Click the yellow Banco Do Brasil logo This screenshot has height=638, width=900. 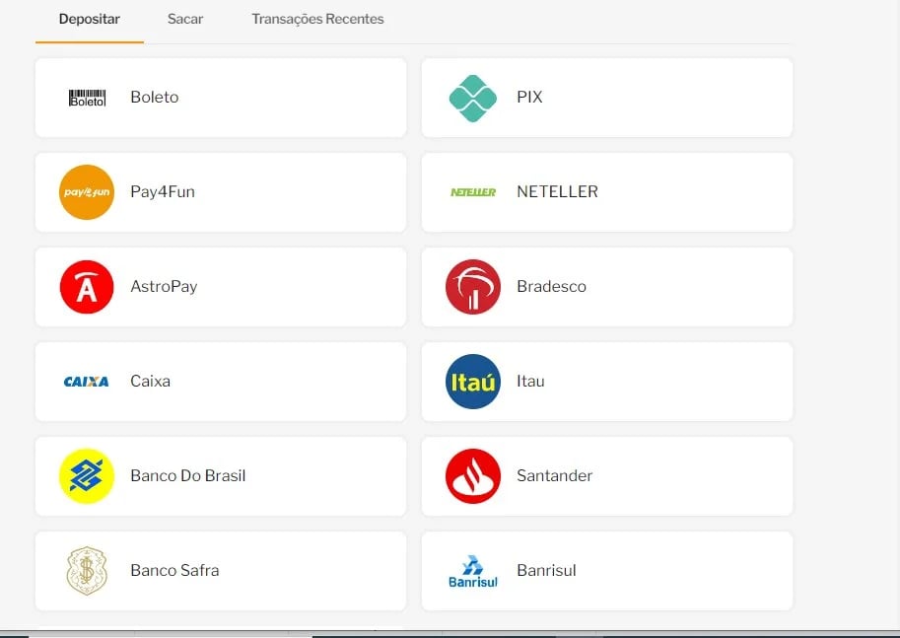pyautogui.click(x=87, y=476)
